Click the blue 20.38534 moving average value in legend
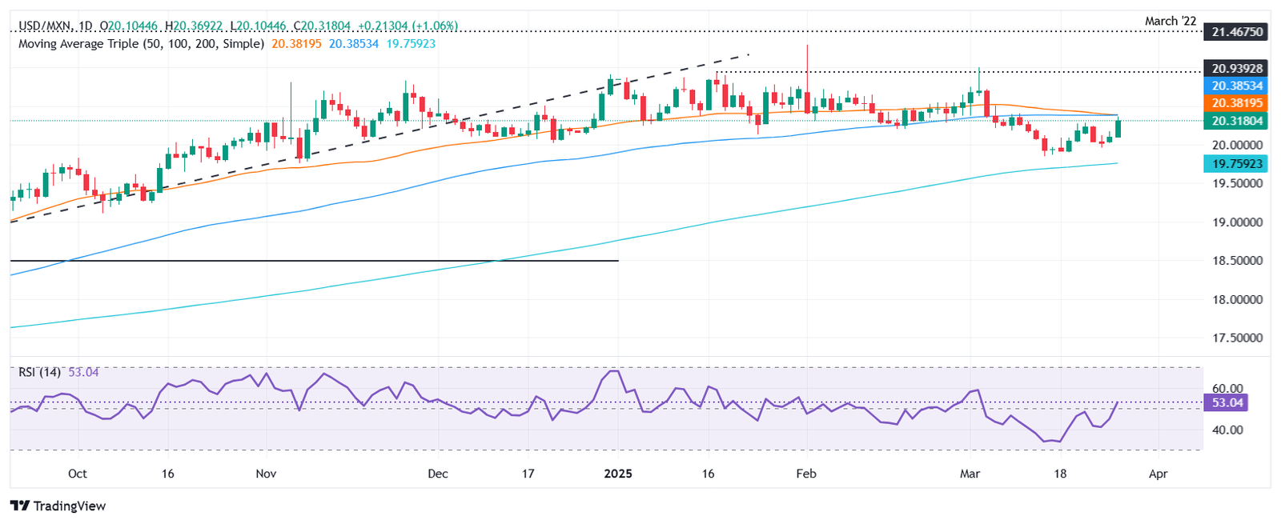 point(354,44)
